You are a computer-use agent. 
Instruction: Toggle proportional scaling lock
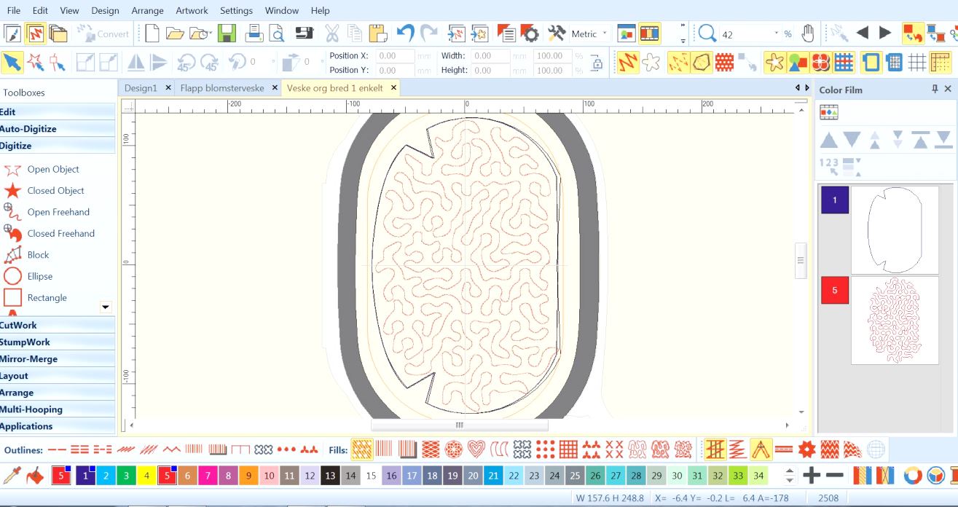tap(597, 63)
